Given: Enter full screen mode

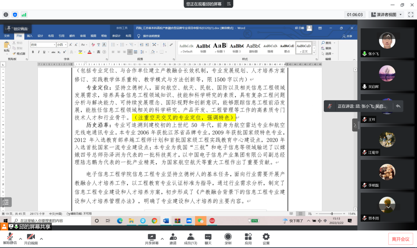Looking at the screenshot, I should coord(410,14).
